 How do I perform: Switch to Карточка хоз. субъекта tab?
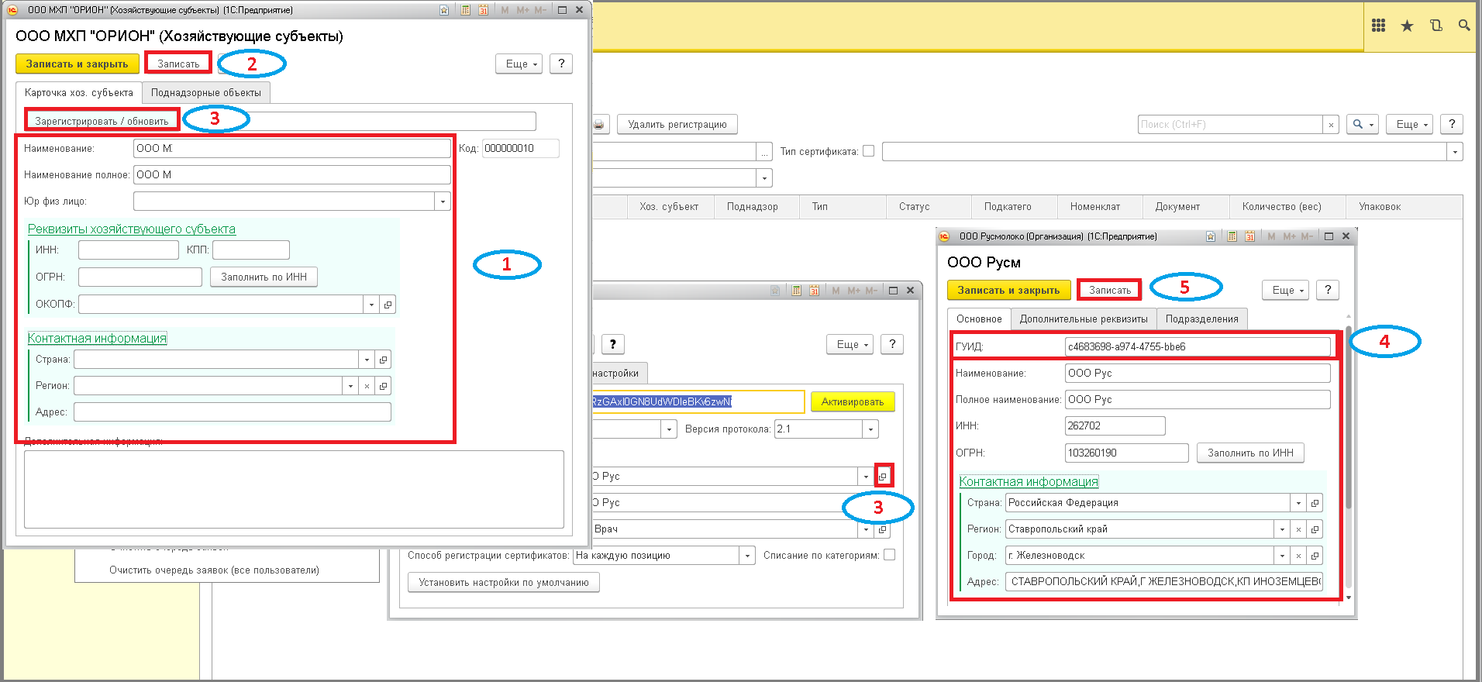point(79,92)
